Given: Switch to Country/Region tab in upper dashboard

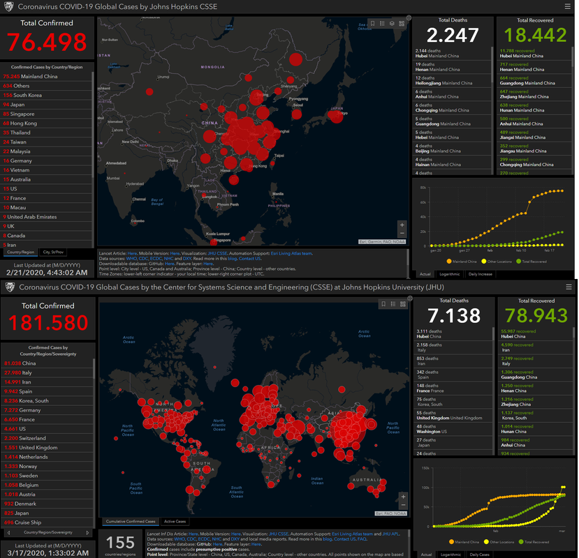Looking at the screenshot, I should pos(20,252).
